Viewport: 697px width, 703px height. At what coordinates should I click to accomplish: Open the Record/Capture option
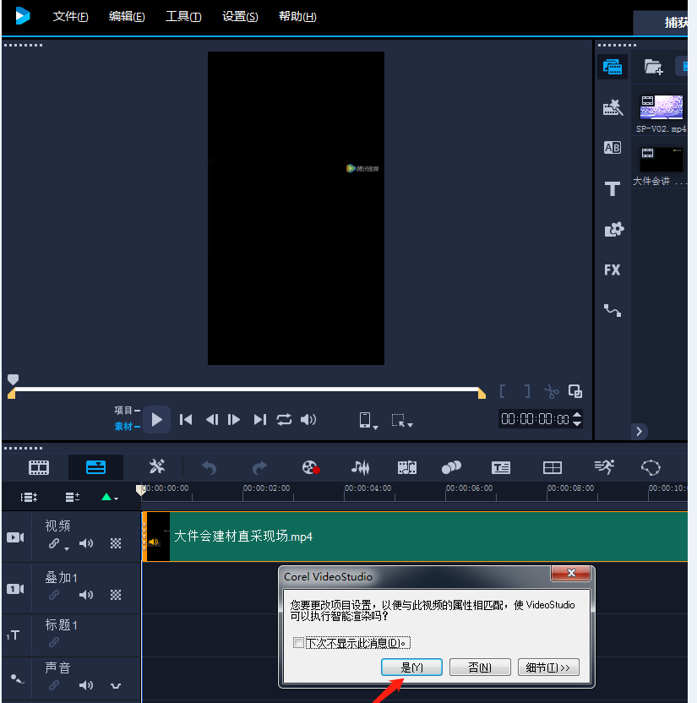point(311,467)
